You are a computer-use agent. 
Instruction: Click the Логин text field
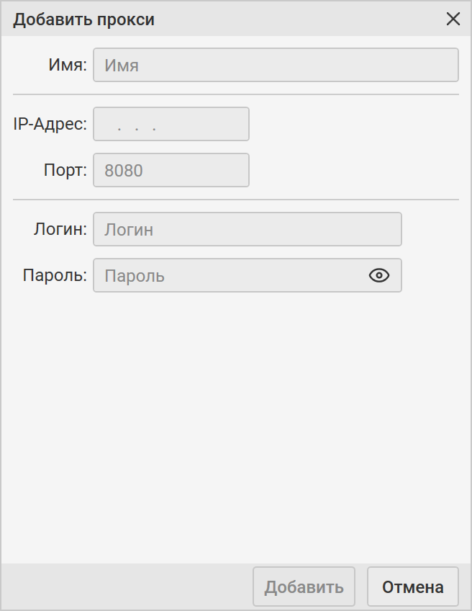pos(247,229)
